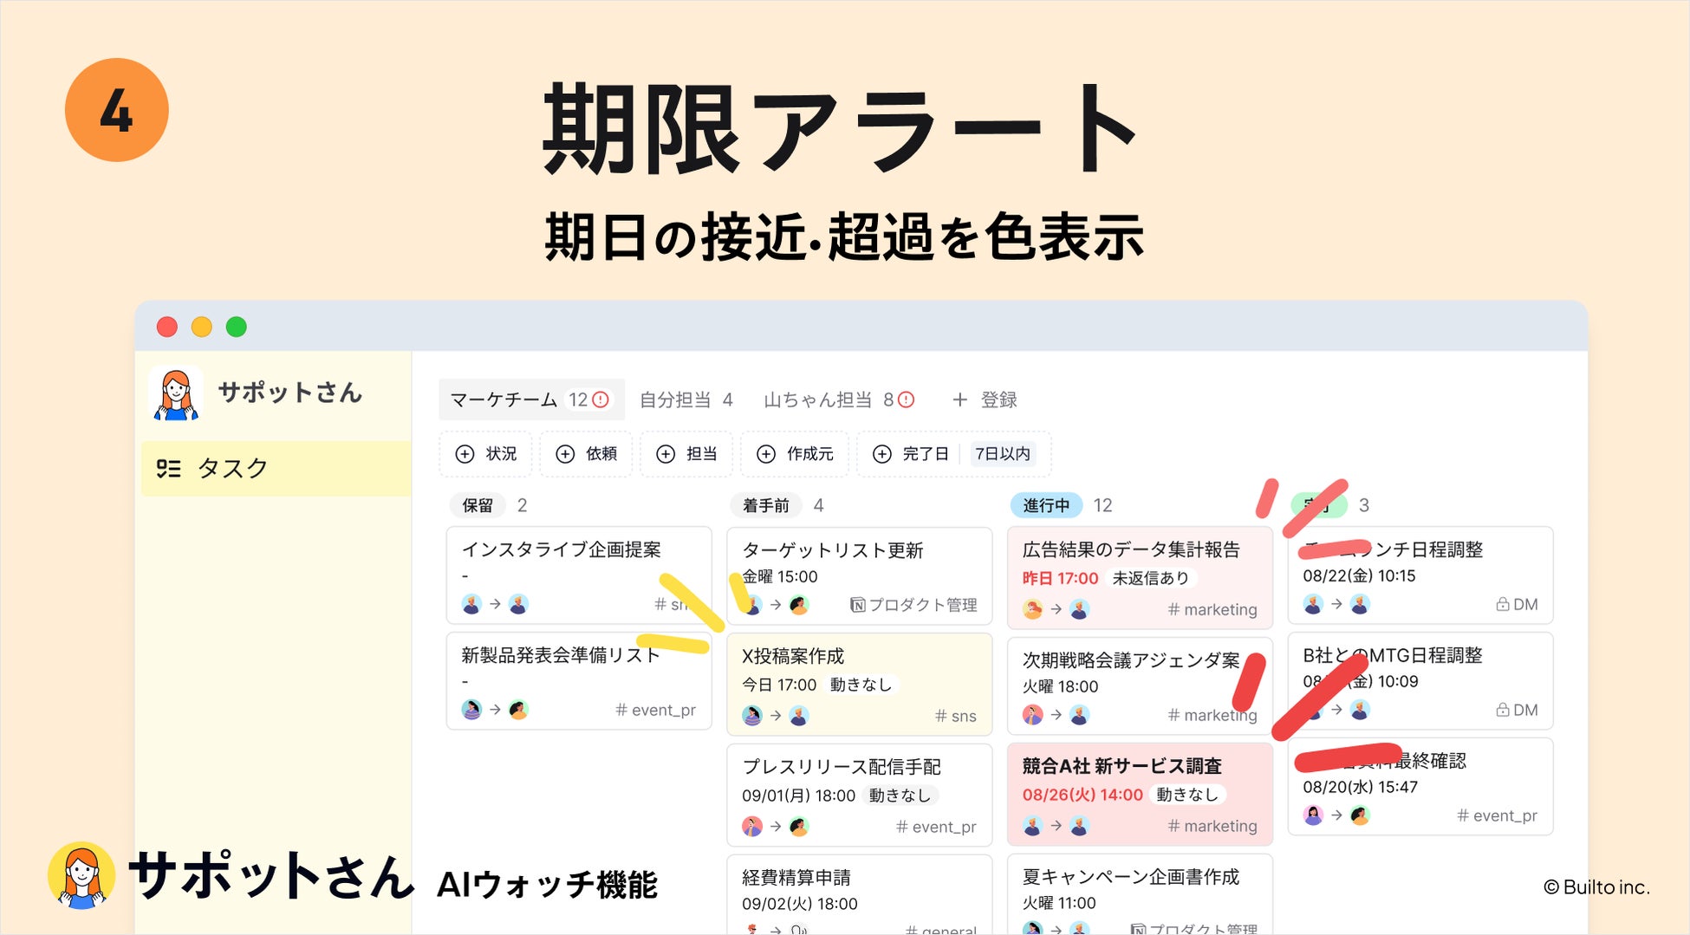Click the タスク list icon in sidebar

168,469
